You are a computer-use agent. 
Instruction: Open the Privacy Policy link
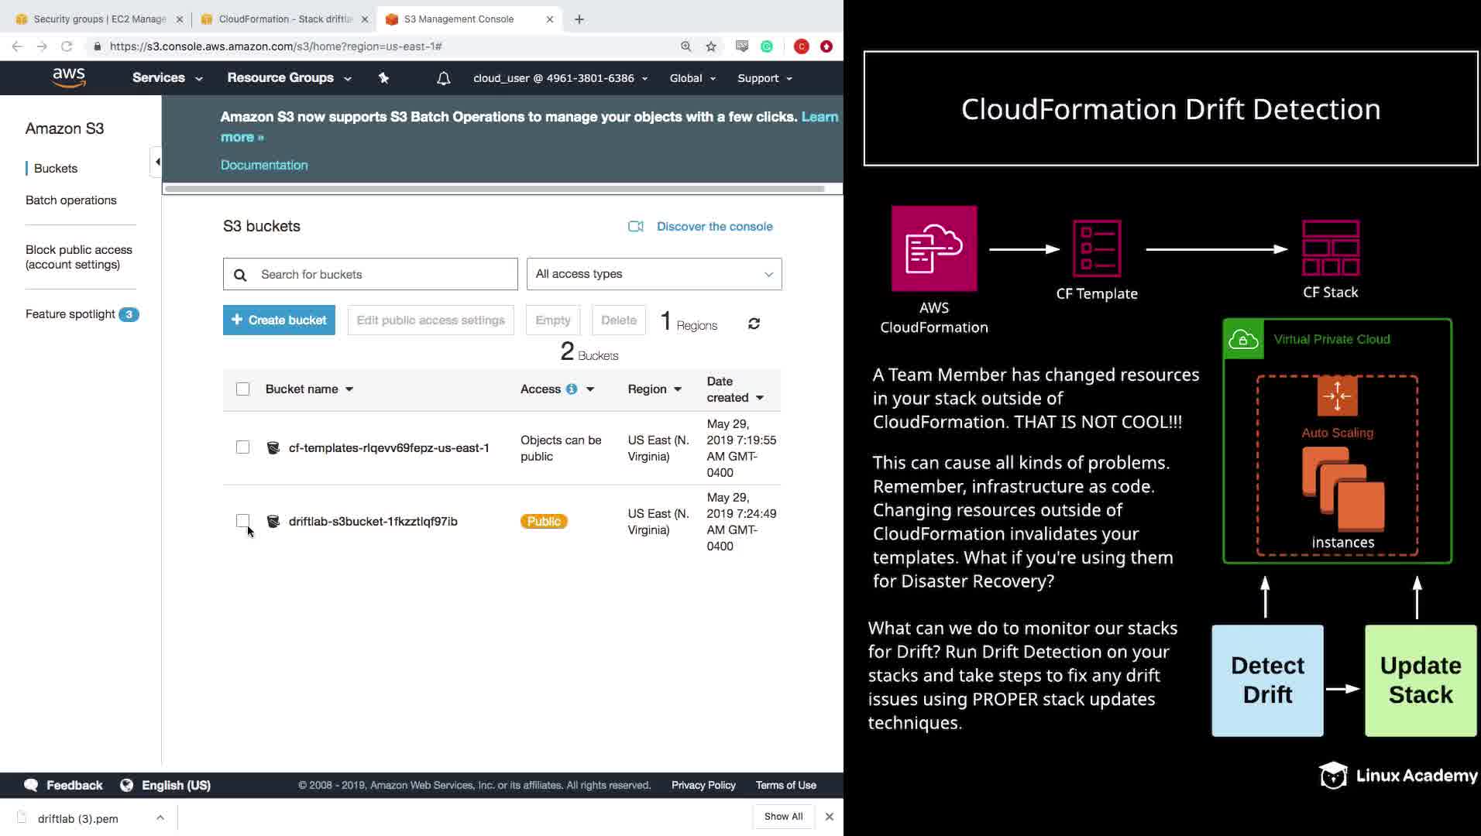coord(703,785)
